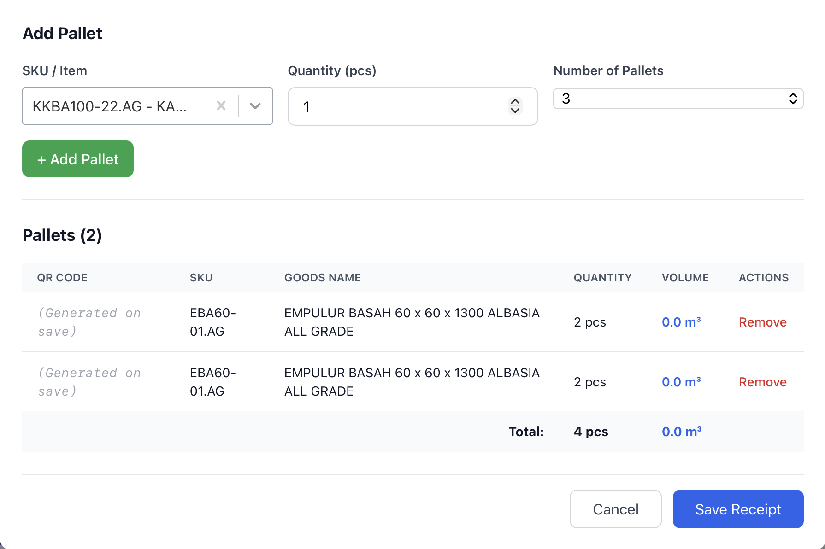Click the QUANTITY column header
The width and height of the screenshot is (825, 549).
602,278
